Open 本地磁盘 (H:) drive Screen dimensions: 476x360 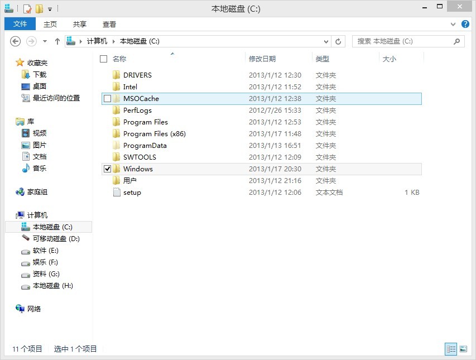click(53, 286)
